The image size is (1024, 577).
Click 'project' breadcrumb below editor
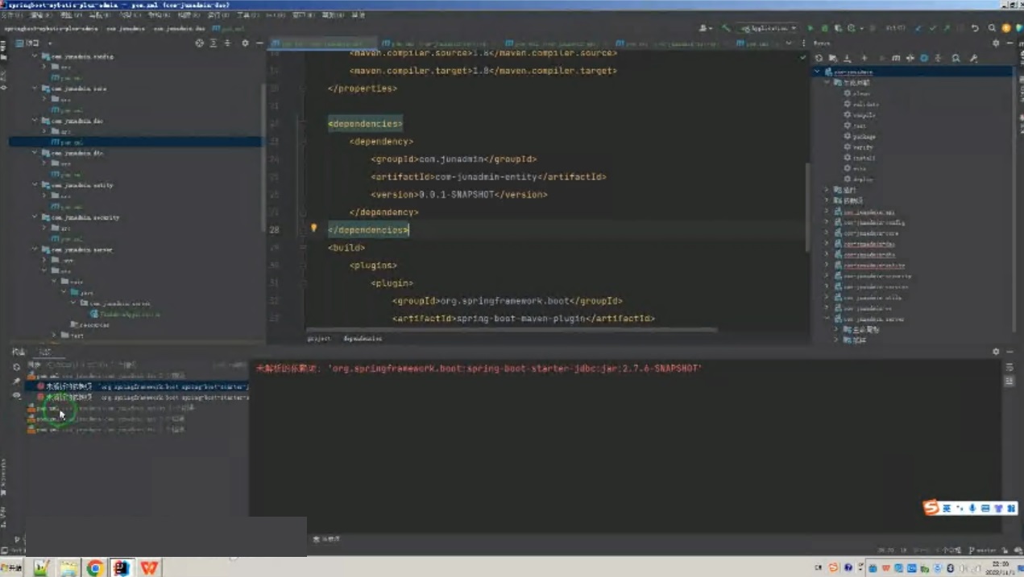pyautogui.click(x=319, y=339)
